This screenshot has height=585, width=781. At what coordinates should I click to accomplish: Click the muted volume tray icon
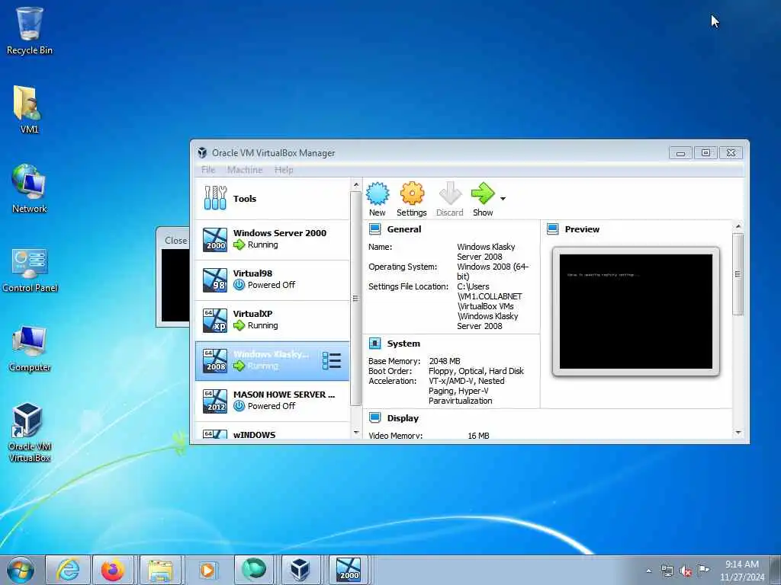(x=686, y=571)
